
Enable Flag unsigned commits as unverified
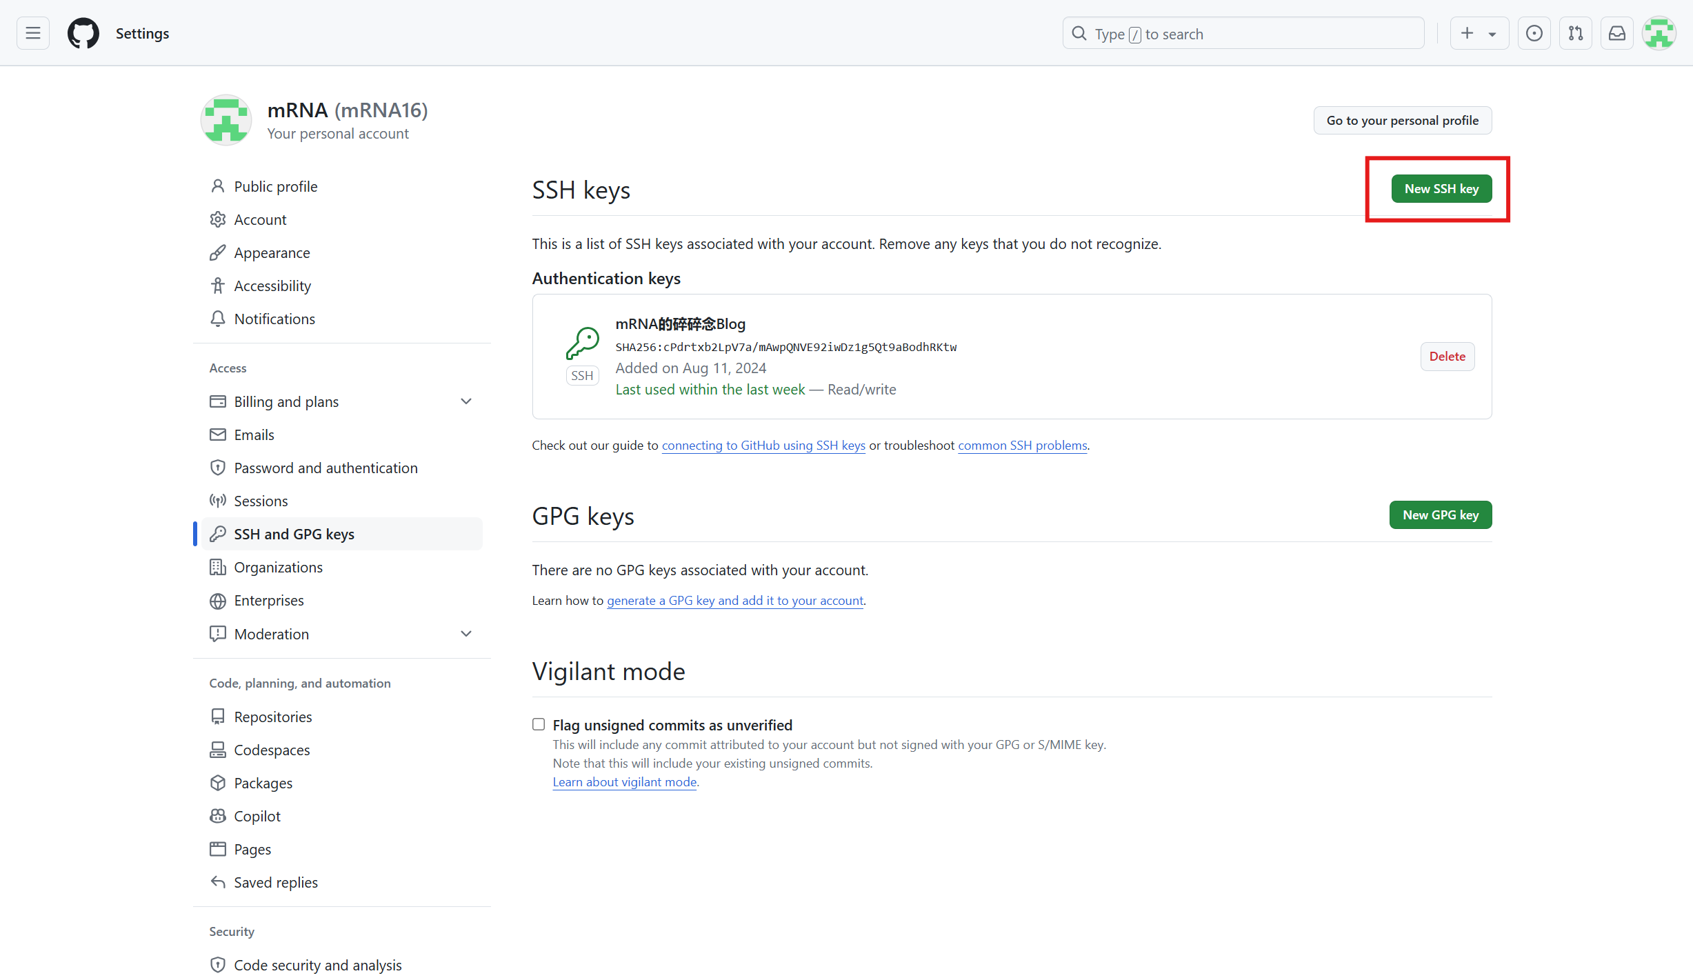pyautogui.click(x=539, y=724)
